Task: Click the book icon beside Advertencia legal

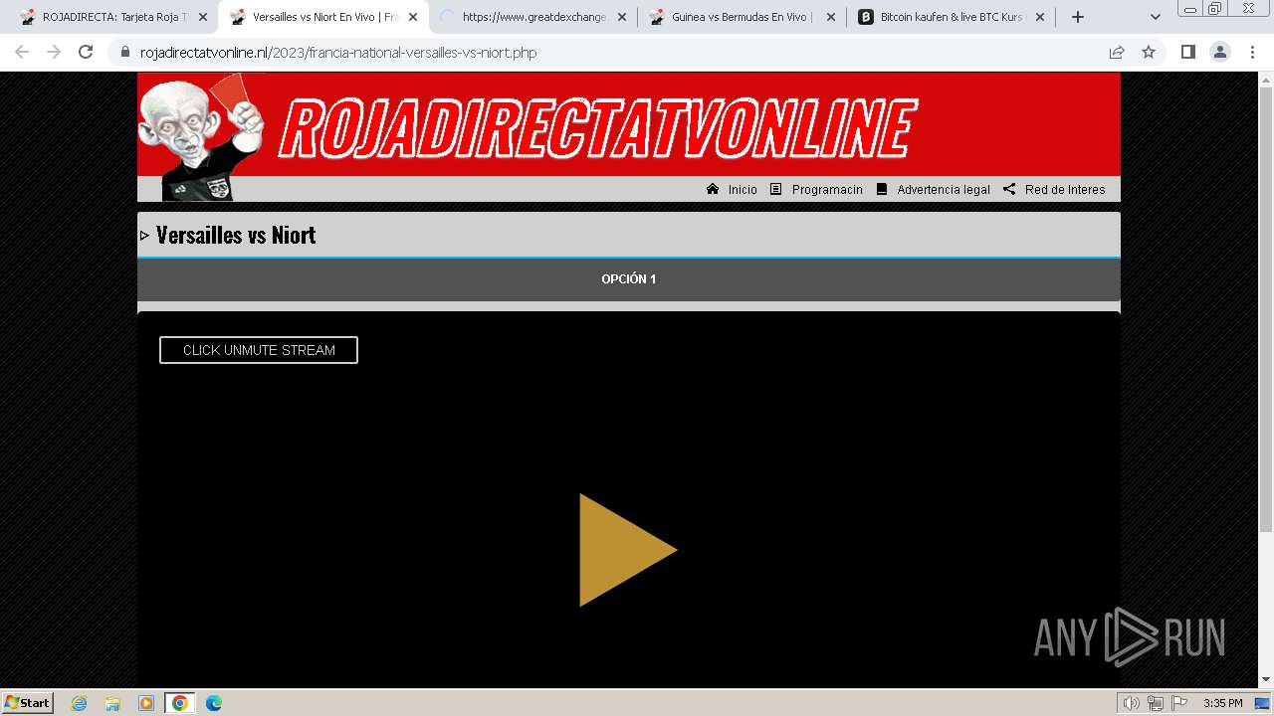Action: (882, 189)
